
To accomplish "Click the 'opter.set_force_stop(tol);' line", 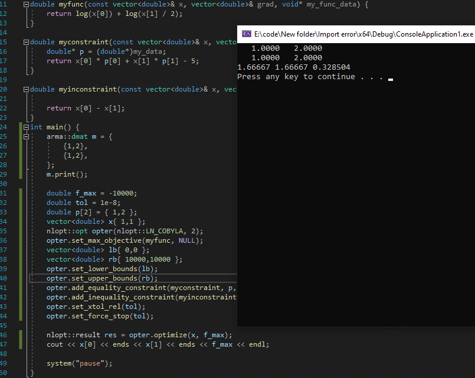I will pyautogui.click(x=100, y=316).
